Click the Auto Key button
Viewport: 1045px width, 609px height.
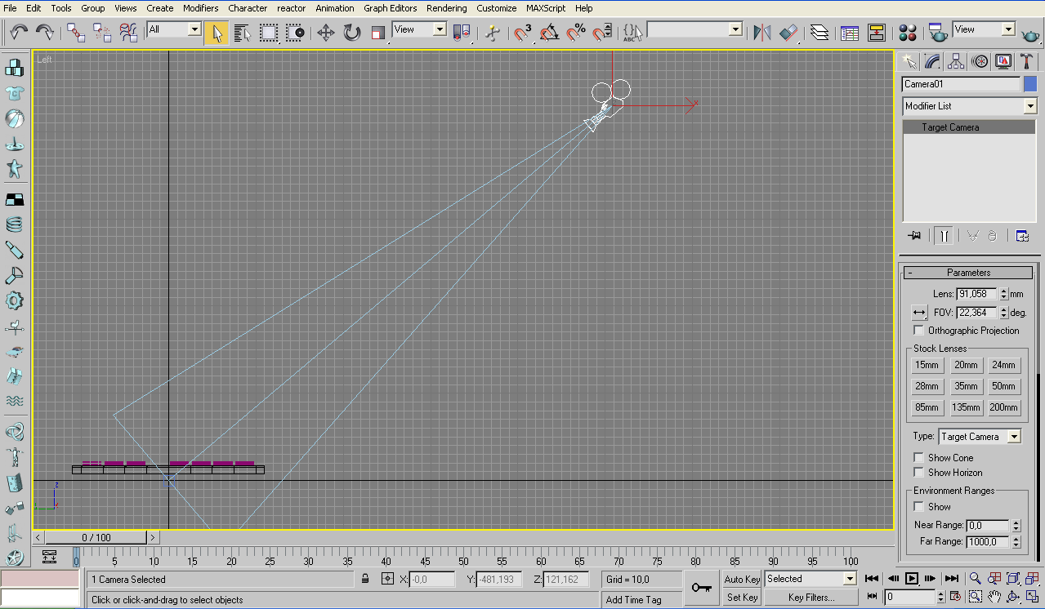click(742, 580)
